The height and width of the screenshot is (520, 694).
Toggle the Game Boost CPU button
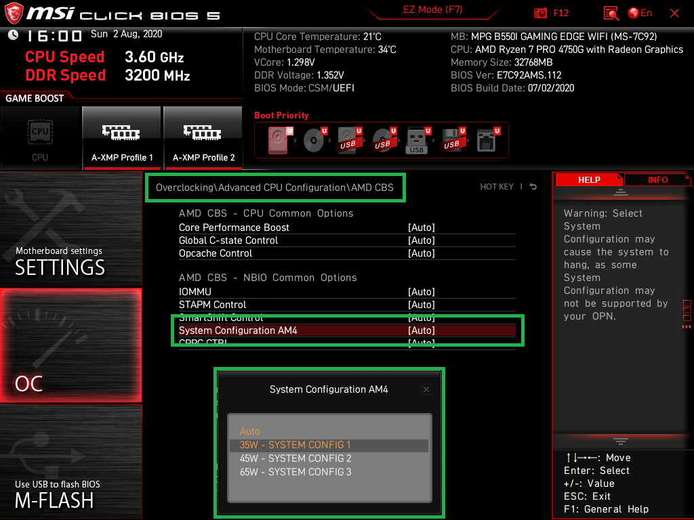[x=40, y=138]
